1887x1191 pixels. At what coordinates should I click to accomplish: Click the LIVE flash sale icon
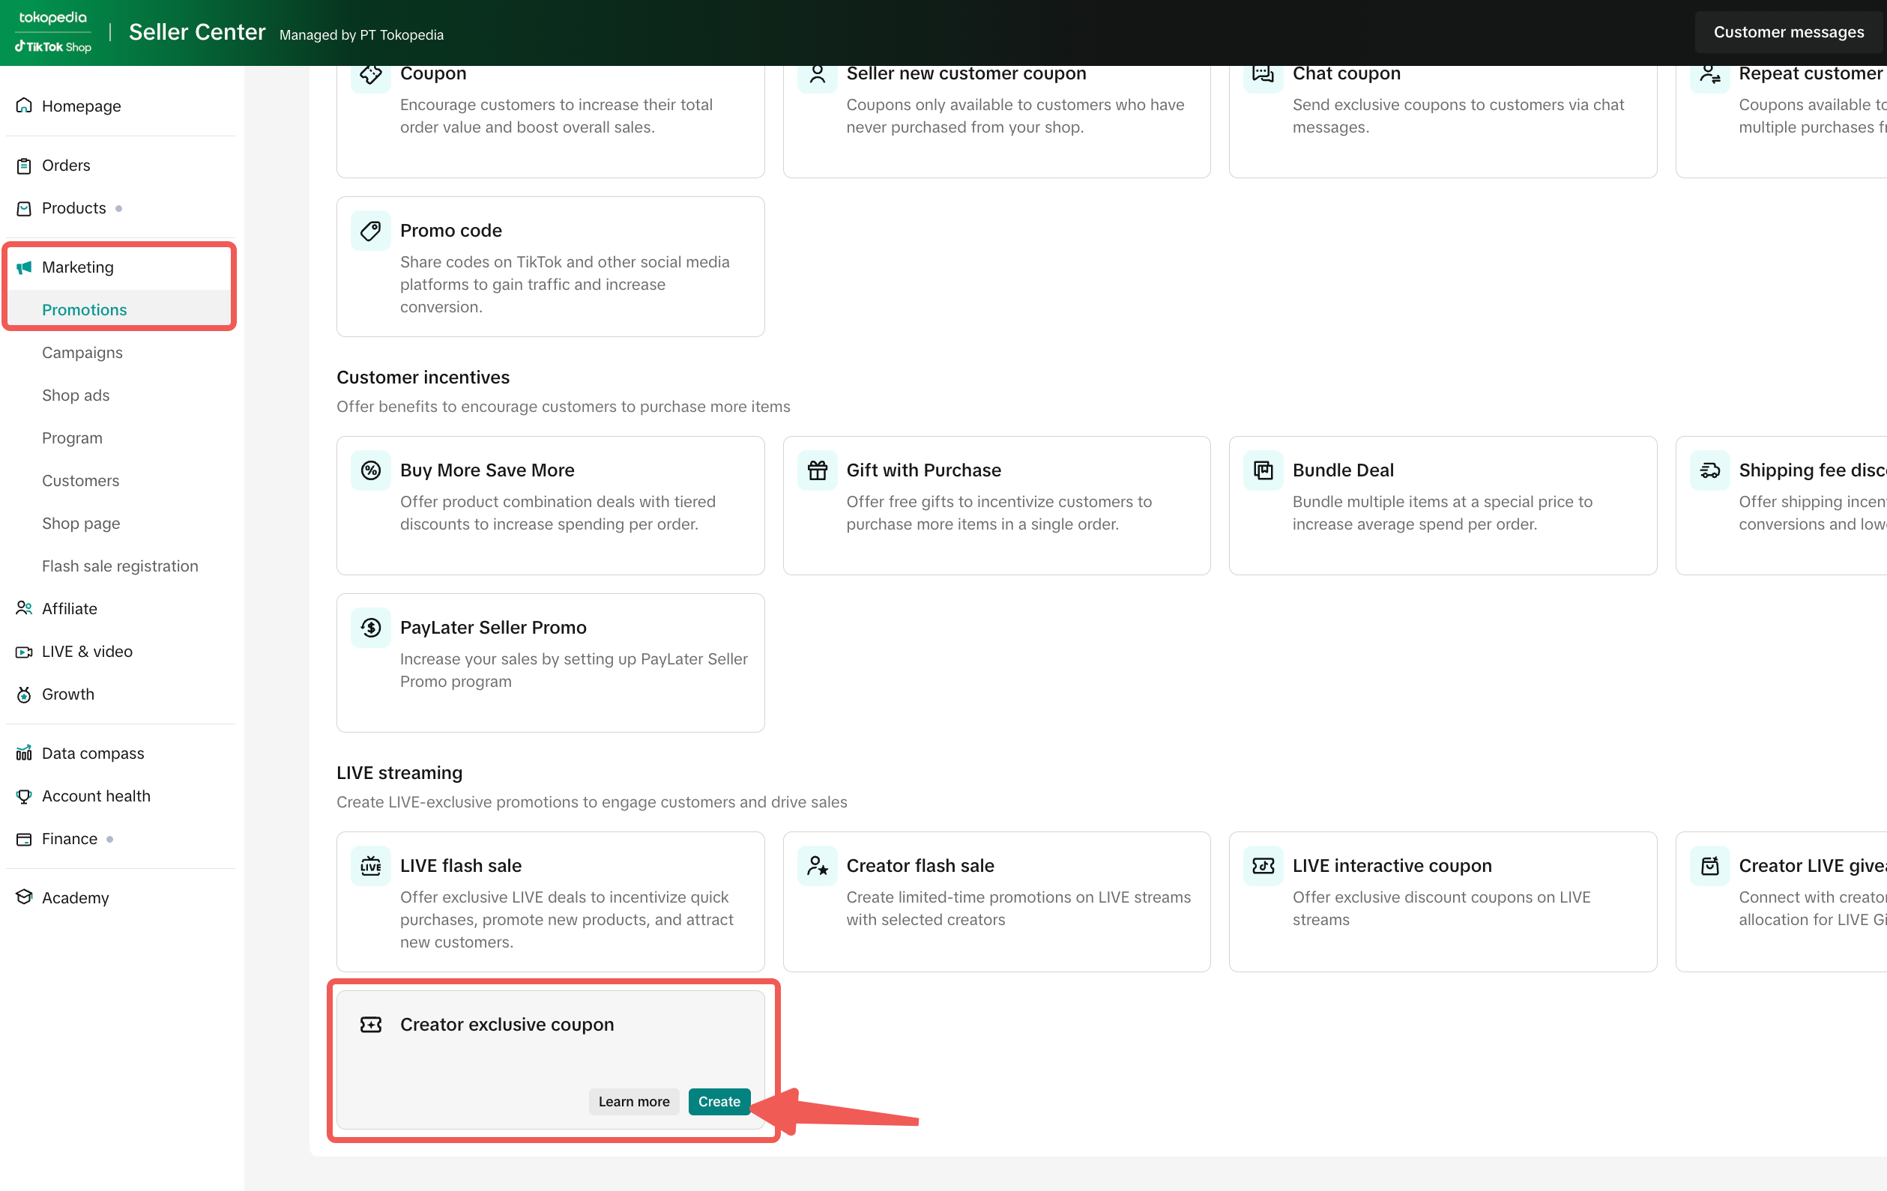pos(371,866)
